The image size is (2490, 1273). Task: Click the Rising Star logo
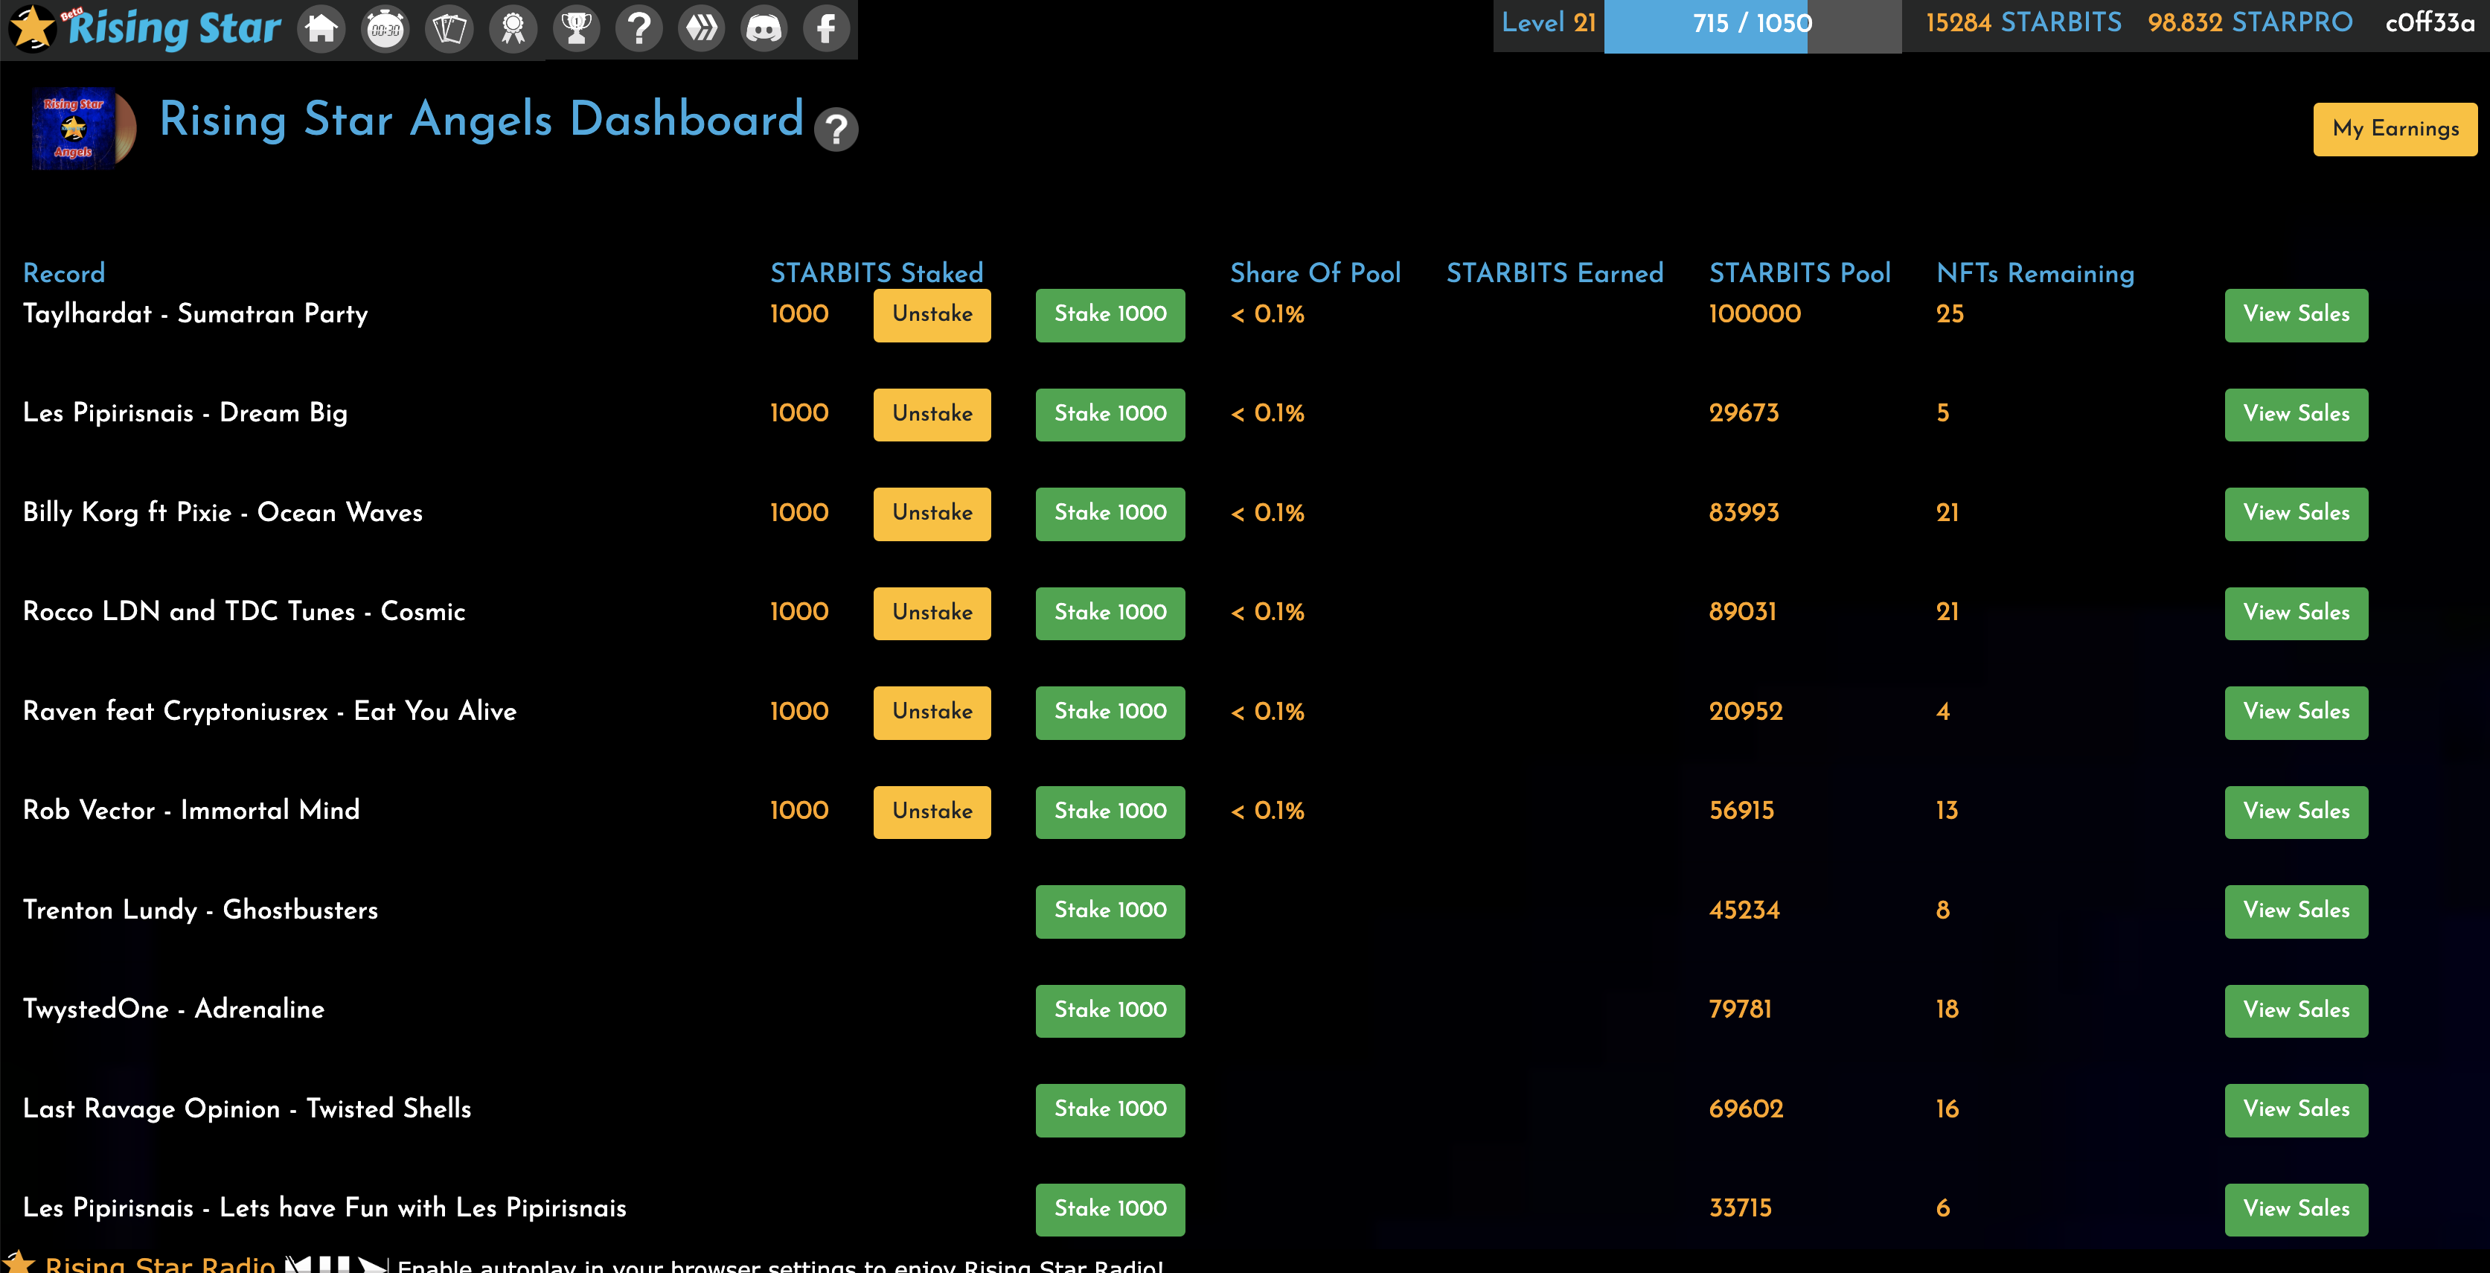(x=145, y=28)
